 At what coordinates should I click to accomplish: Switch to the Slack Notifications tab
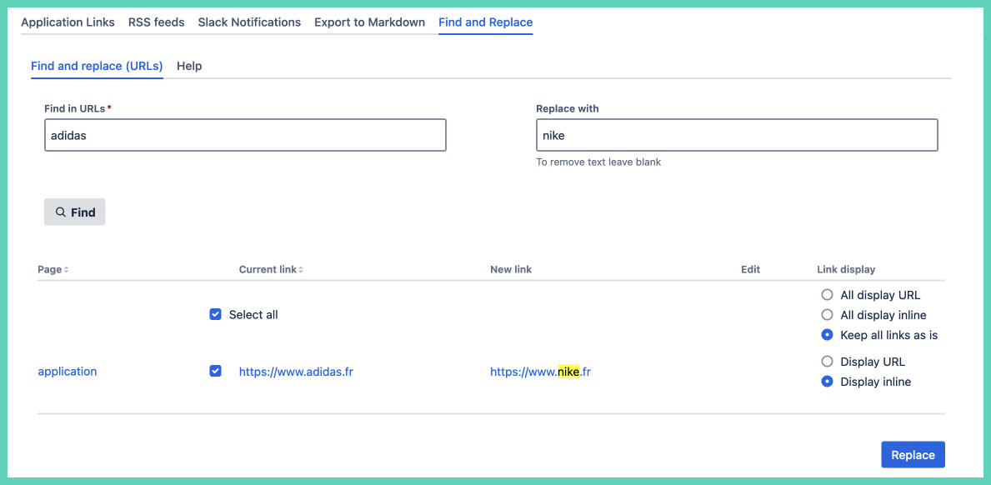(x=248, y=22)
